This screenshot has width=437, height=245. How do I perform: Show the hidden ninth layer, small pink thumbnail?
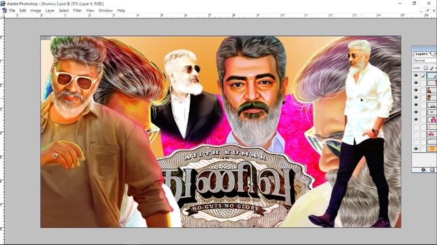point(416,134)
